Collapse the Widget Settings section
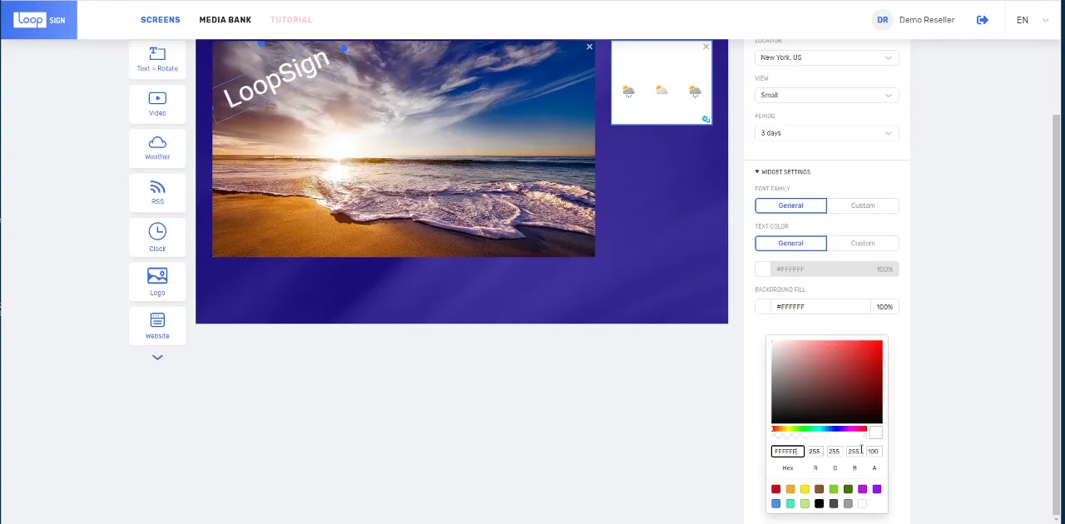Screen dimensions: 1065x524 pyautogui.click(x=783, y=172)
